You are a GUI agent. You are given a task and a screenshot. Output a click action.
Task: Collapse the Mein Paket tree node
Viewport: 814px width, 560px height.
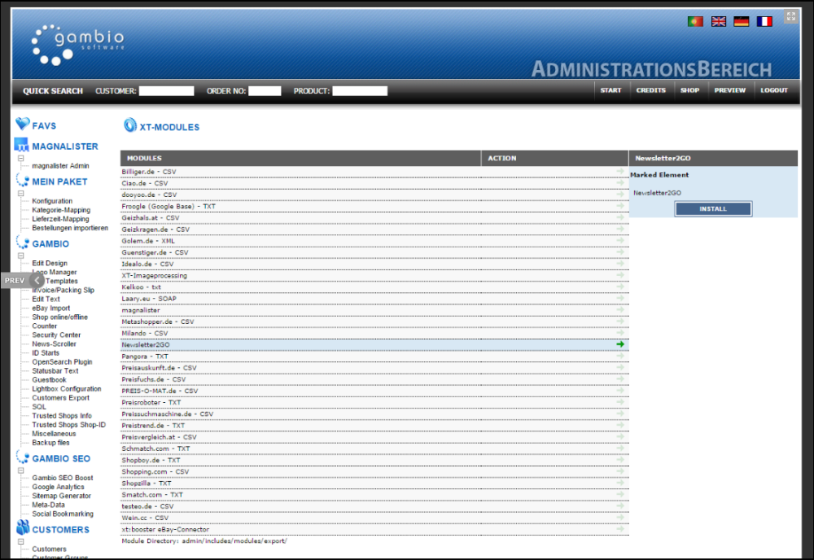pyautogui.click(x=21, y=194)
